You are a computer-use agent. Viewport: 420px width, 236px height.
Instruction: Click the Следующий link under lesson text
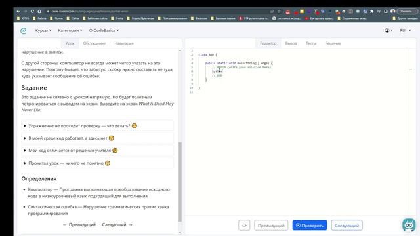coord(117,224)
